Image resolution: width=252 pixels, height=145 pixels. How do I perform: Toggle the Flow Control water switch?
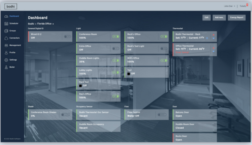(x=162, y=115)
